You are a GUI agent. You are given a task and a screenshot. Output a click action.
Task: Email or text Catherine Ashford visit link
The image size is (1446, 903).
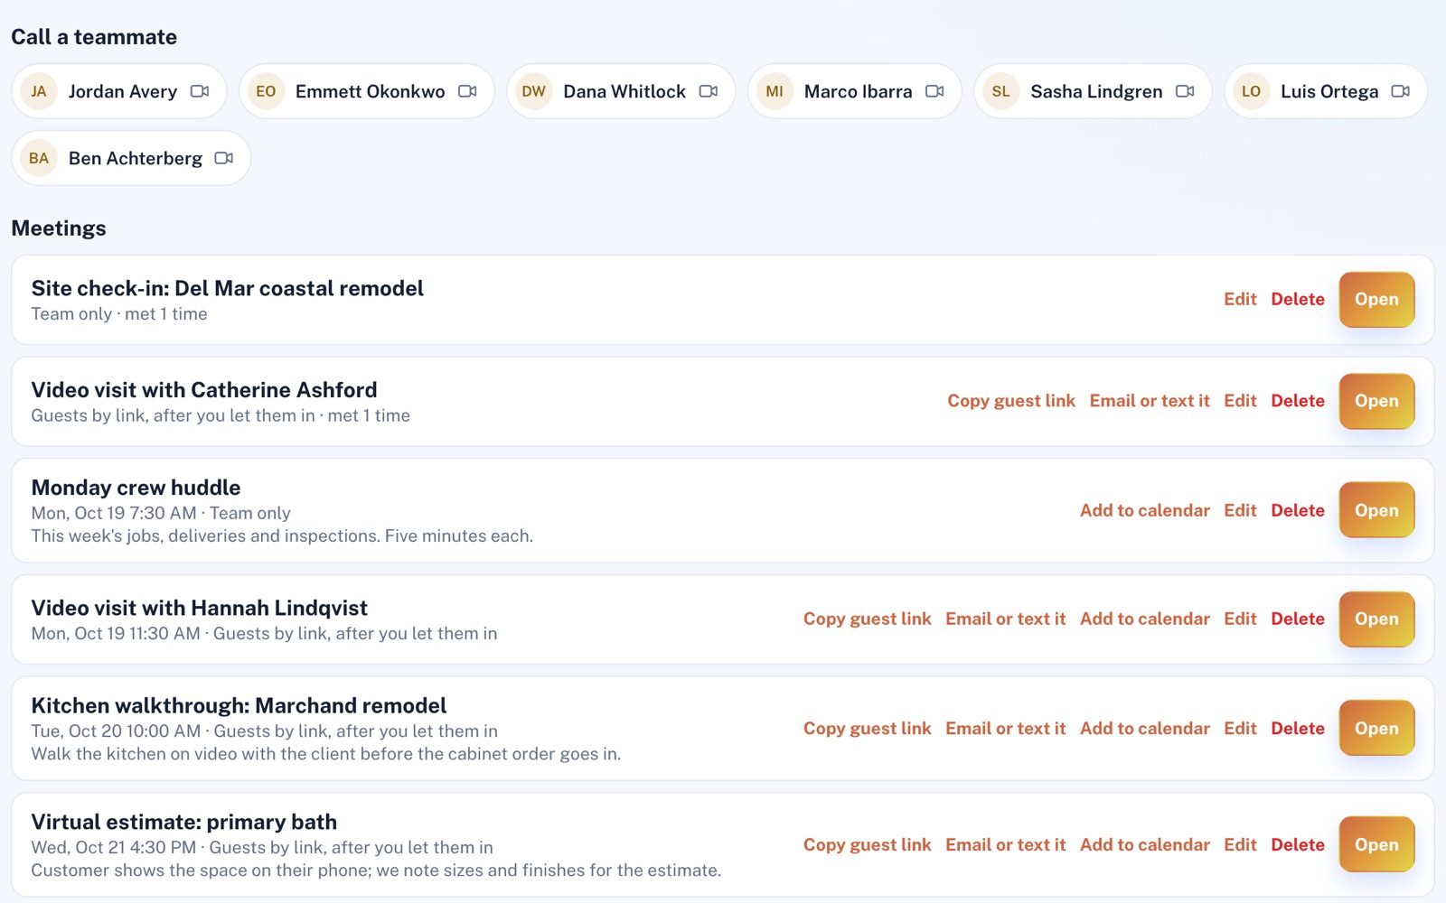(1150, 401)
